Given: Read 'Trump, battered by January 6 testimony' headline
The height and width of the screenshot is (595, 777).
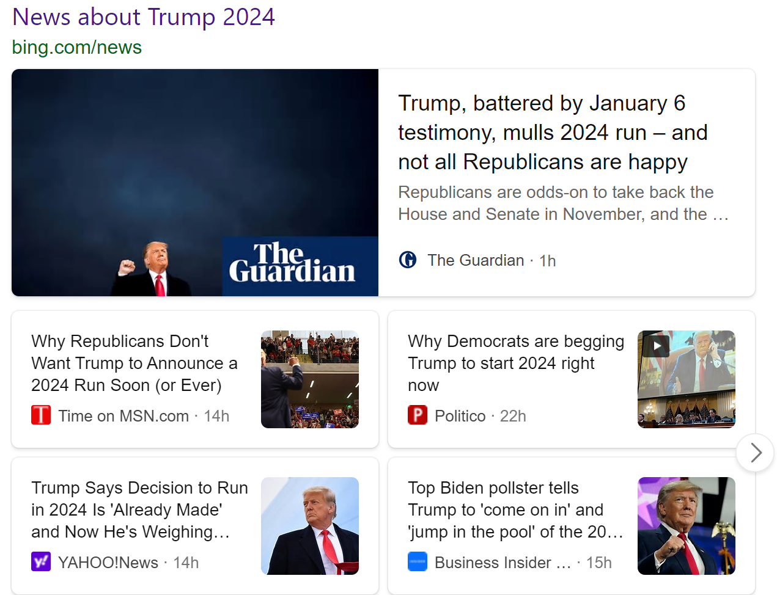Looking at the screenshot, I should [x=553, y=133].
